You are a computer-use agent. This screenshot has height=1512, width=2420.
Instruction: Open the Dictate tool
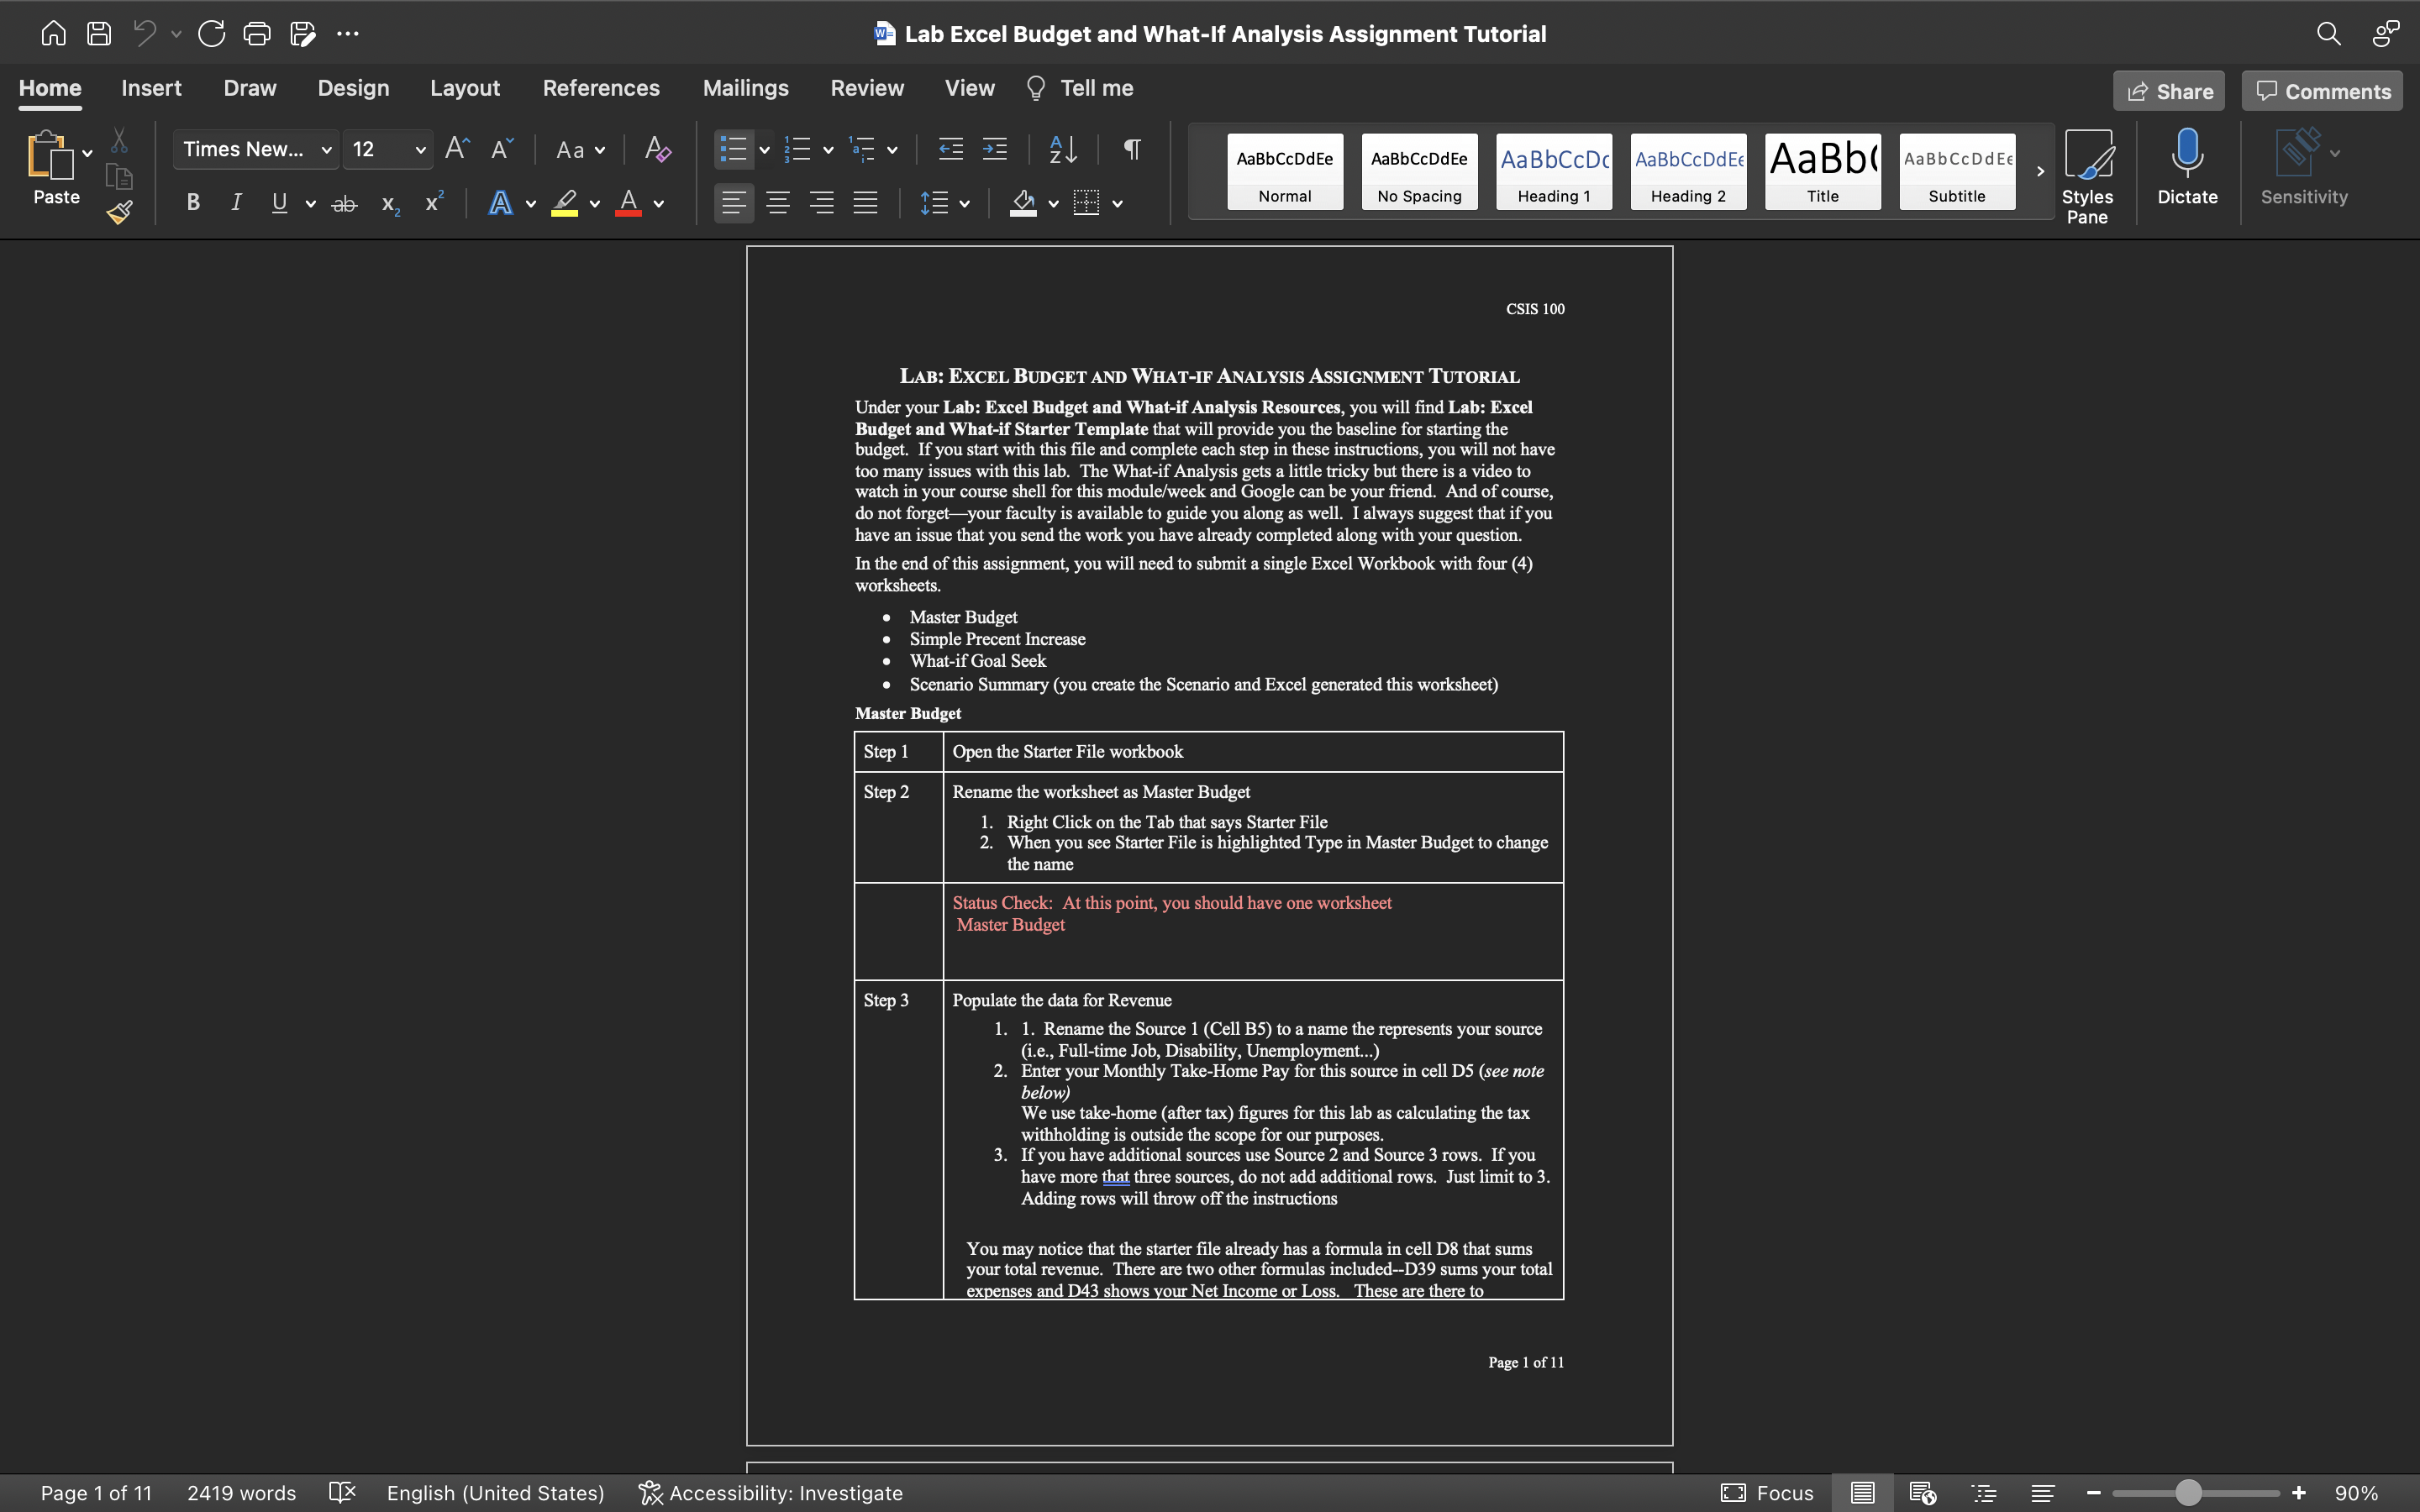(x=2186, y=170)
